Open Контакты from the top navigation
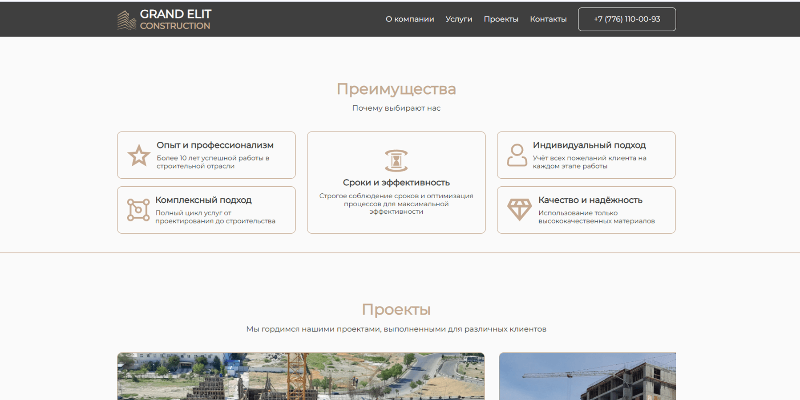Screen dimensions: 800x400 pos(548,19)
